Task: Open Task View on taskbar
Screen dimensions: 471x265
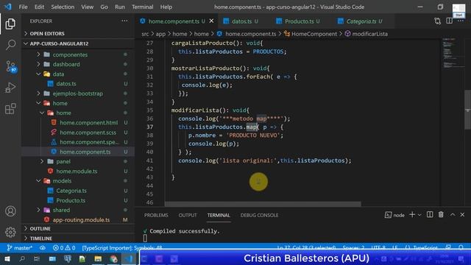Action: (37, 258)
